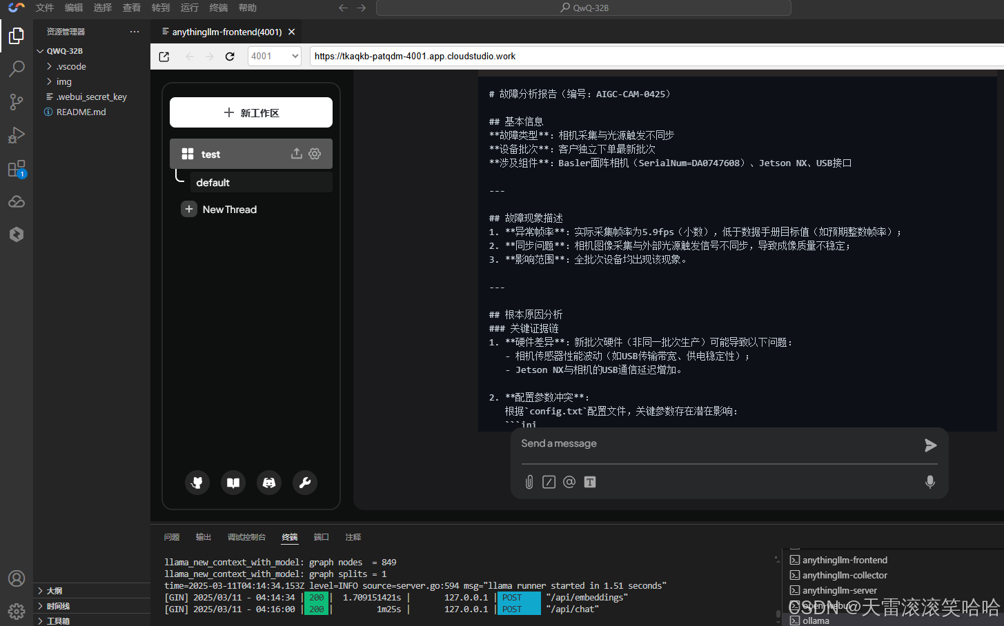Open the Search view in activity bar
Screen dimensions: 1004x626
[x=17, y=68]
